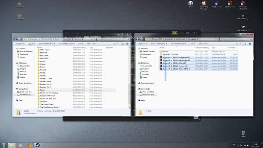Image resolution: width=263 pixels, height=148 pixels.
Task: Select Skyrim folder in left window list
Action: [x=76, y=90]
